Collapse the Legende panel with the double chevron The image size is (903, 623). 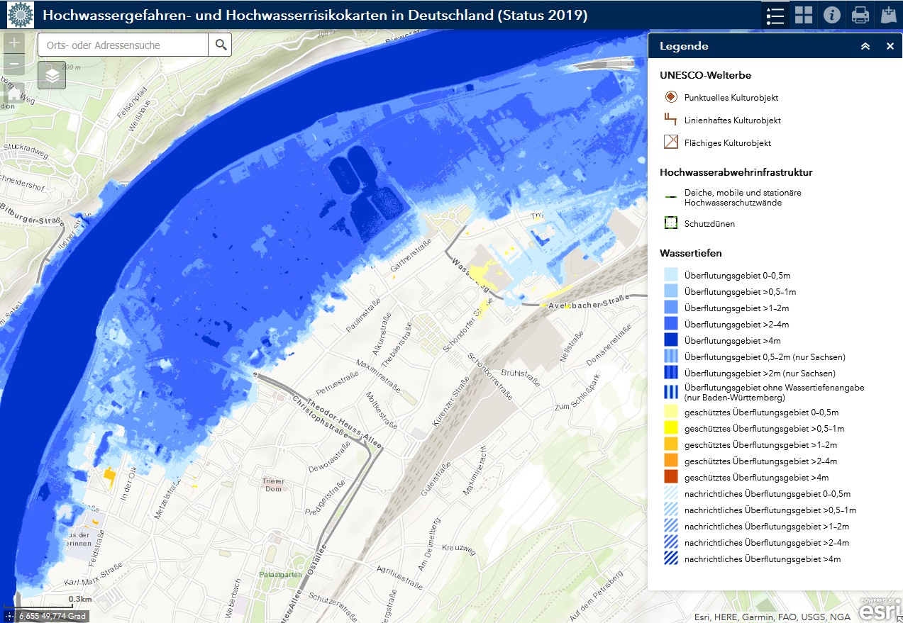pos(865,46)
